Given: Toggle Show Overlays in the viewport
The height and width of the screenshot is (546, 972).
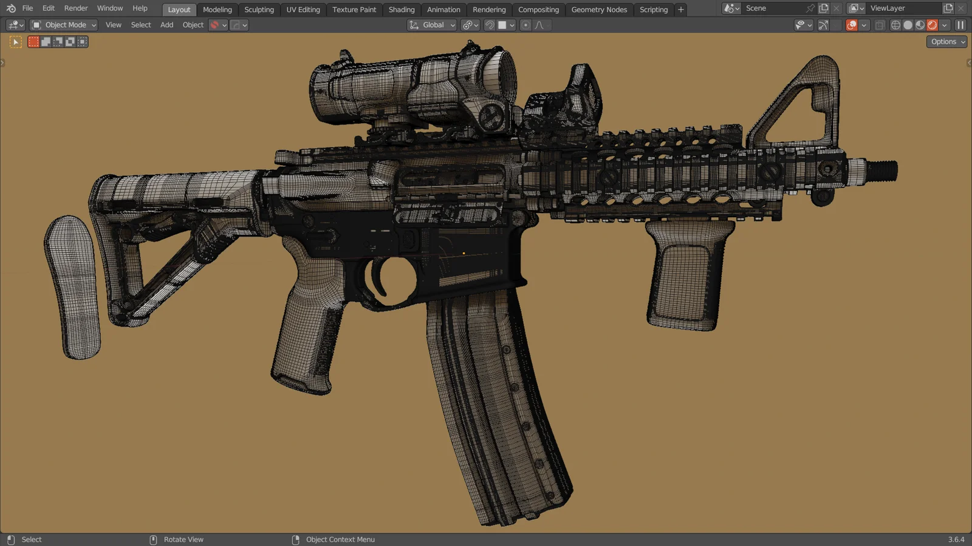Looking at the screenshot, I should pyautogui.click(x=852, y=25).
